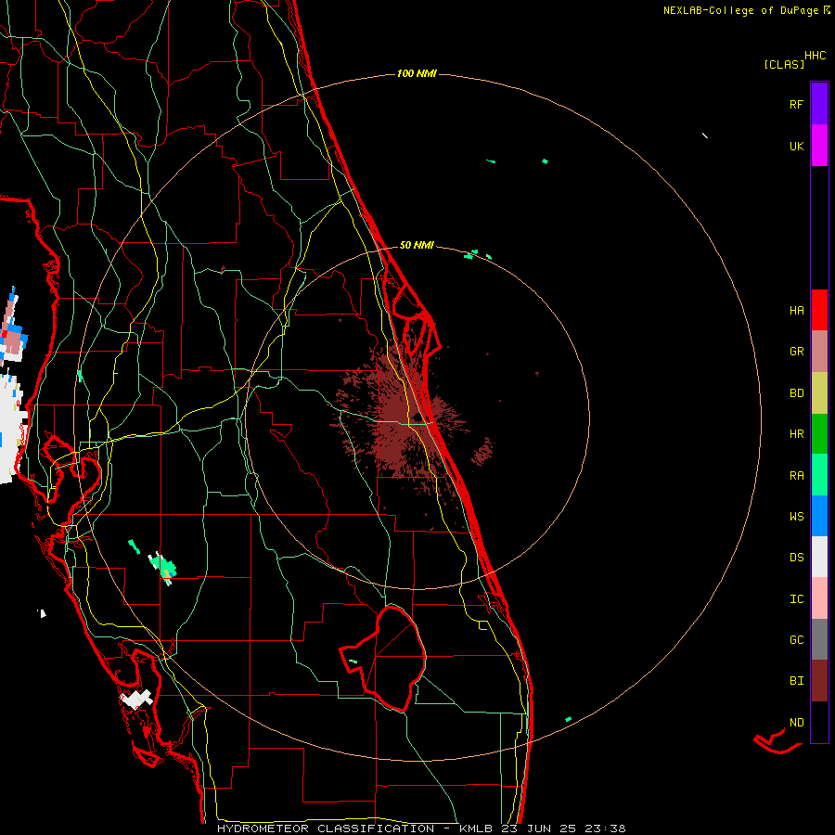835x835 pixels.
Task: Click the ND legend label
Action: coord(796,723)
